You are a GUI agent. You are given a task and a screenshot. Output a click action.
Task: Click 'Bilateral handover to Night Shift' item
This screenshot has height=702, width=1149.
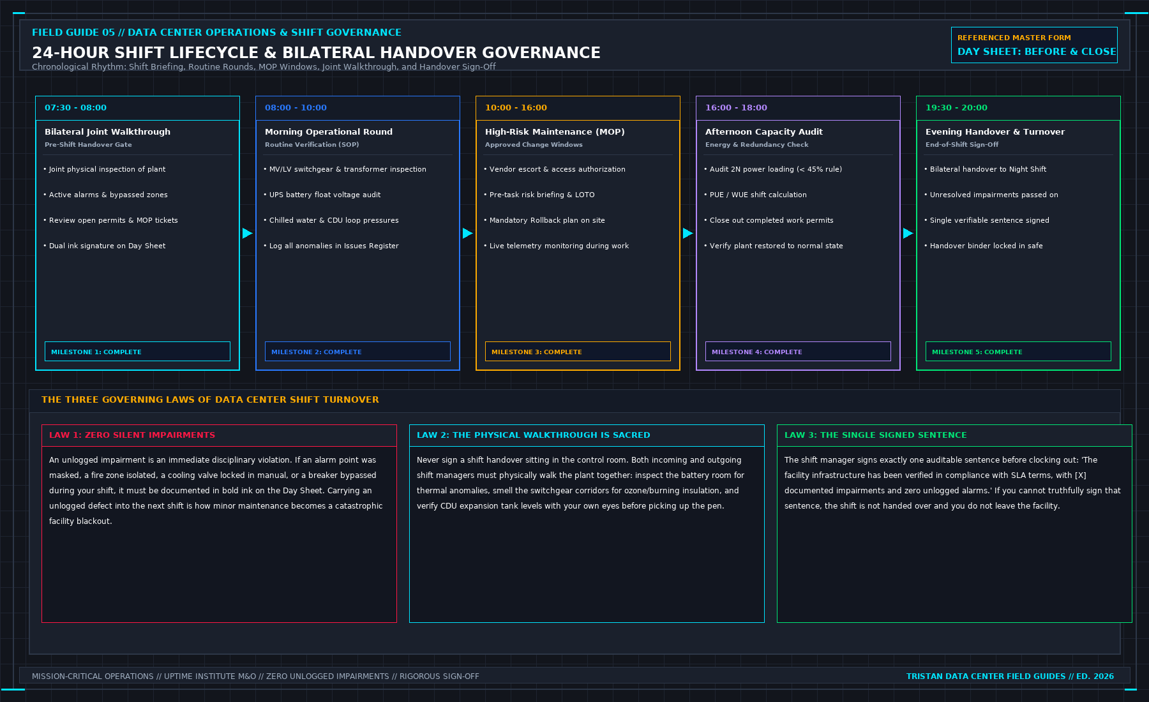click(986, 169)
